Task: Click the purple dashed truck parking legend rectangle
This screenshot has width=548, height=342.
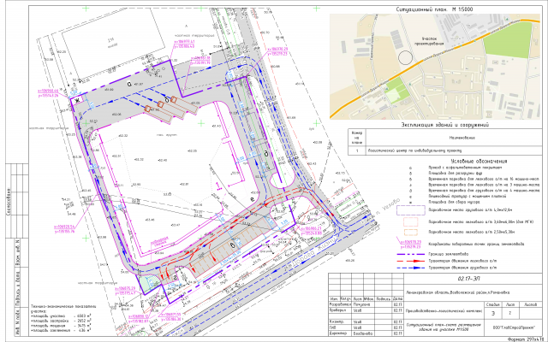Action: point(411,210)
